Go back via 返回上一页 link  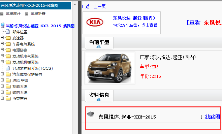point(96,6)
